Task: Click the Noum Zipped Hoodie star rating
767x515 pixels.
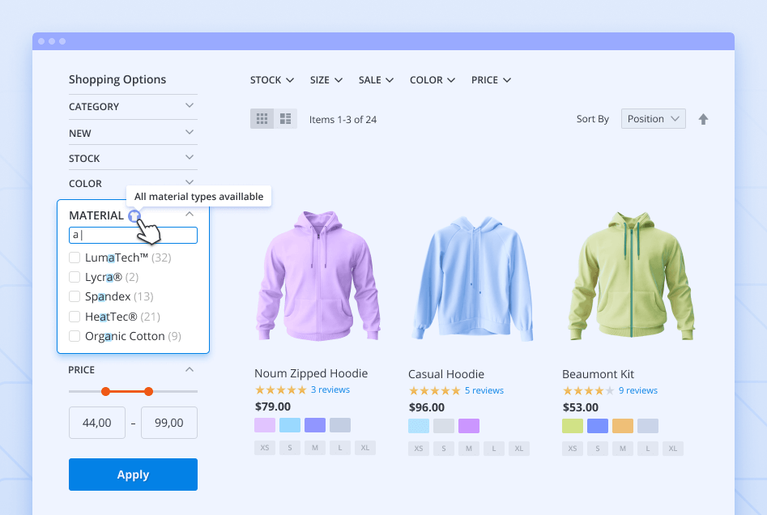Action: point(280,390)
